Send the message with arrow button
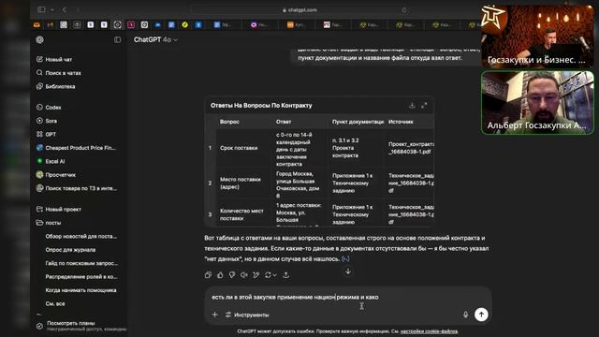The width and height of the screenshot is (599, 337). [481, 315]
